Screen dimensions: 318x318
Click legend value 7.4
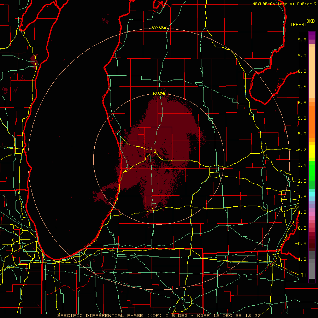tap(302, 87)
